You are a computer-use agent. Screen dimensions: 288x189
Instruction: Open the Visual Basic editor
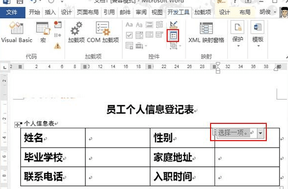(17, 33)
